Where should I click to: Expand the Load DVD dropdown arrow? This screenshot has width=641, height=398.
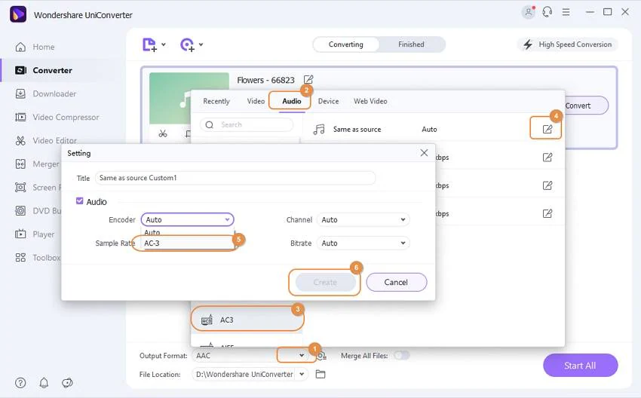(201, 44)
